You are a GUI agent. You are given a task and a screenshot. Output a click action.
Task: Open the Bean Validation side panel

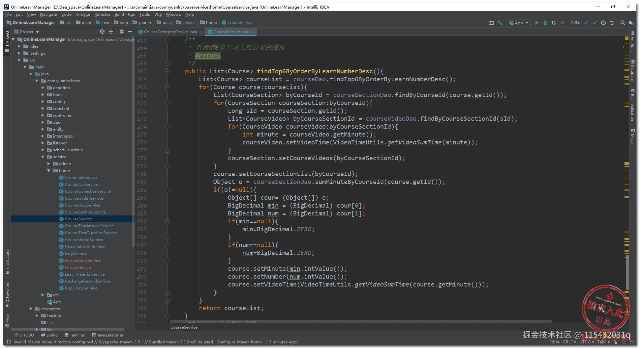tap(632, 105)
